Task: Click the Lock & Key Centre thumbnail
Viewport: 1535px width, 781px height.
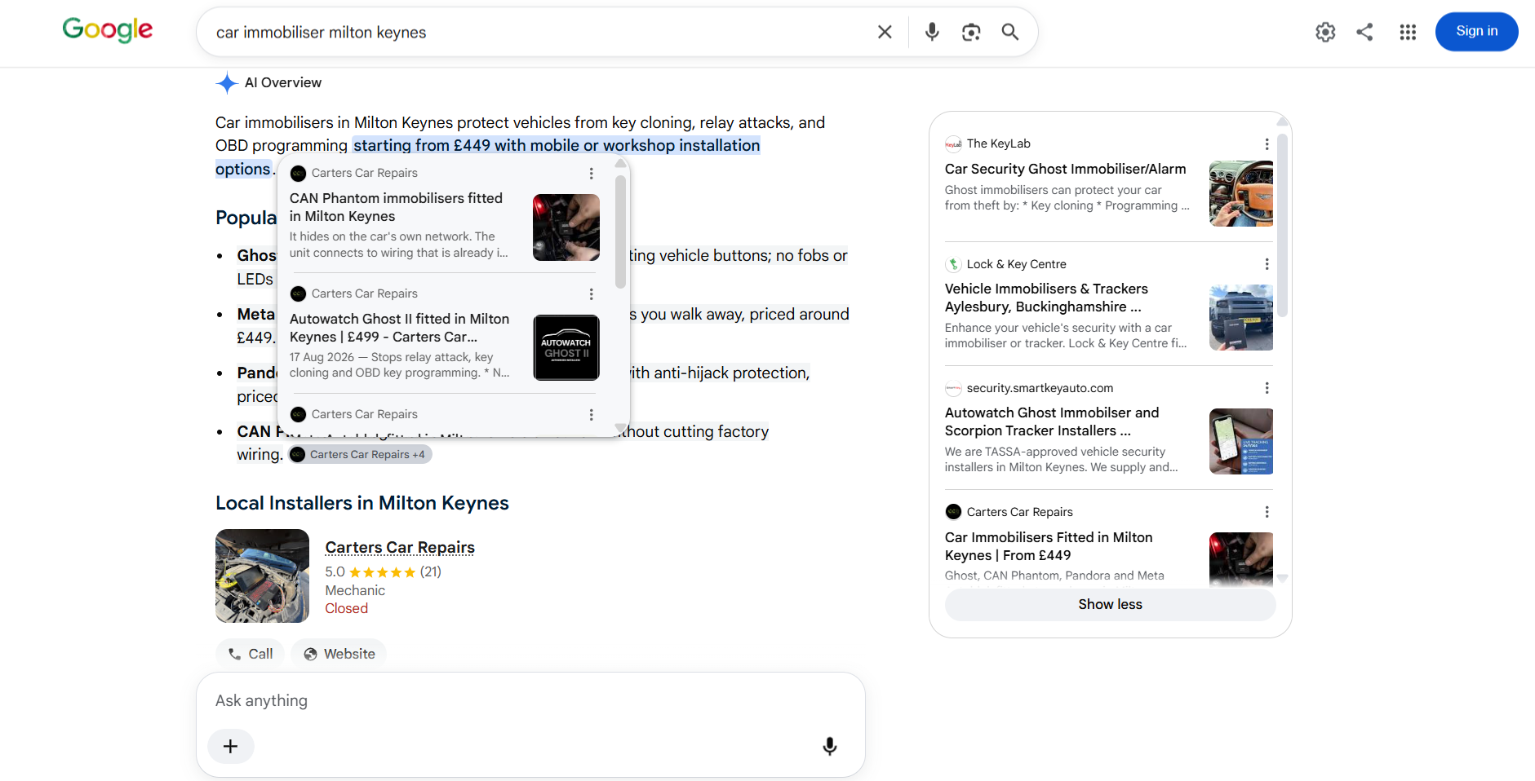Action: [1241, 317]
